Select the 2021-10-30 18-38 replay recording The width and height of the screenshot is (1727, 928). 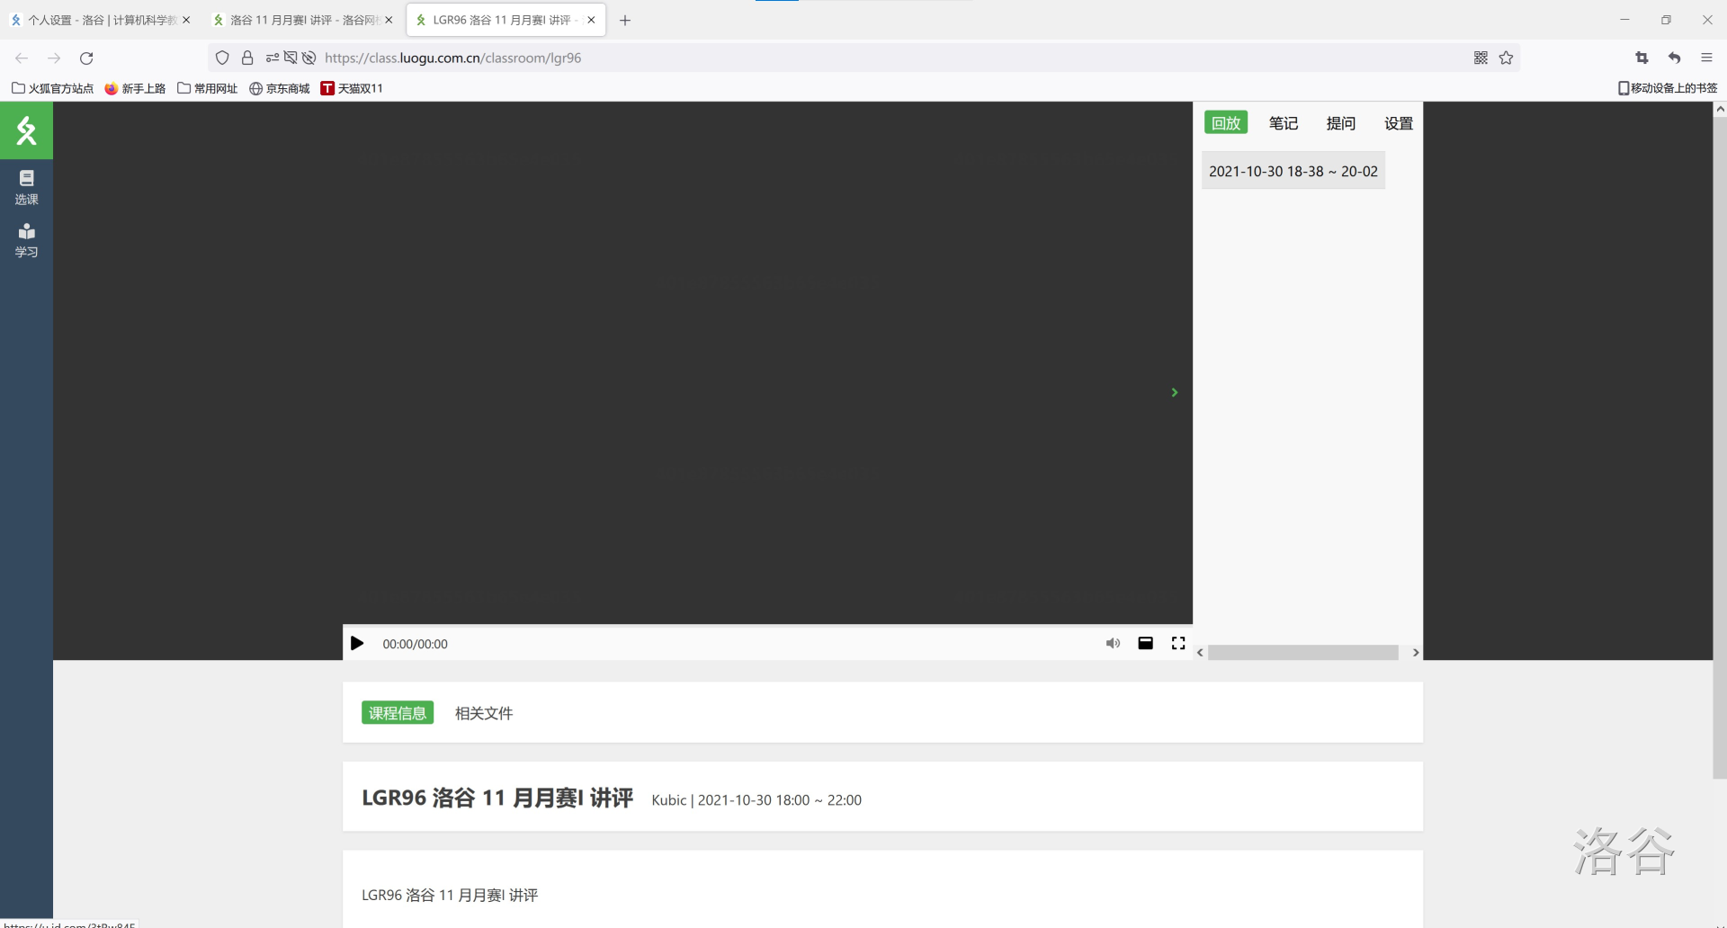[1293, 171]
